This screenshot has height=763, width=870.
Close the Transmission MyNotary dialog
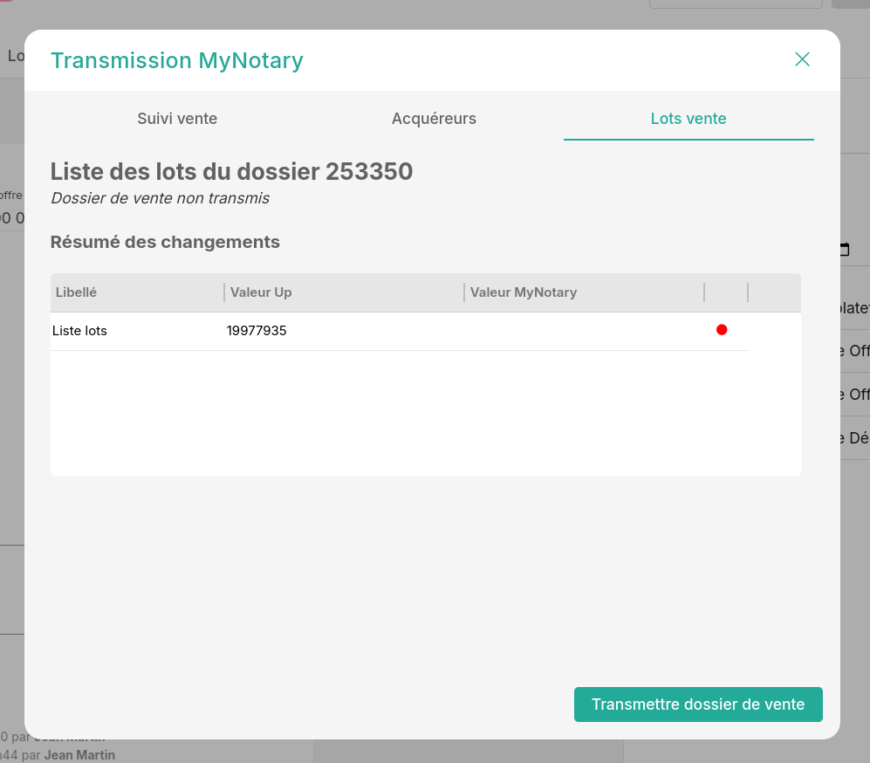click(802, 59)
